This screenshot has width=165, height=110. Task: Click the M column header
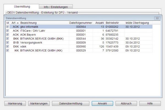8,23
